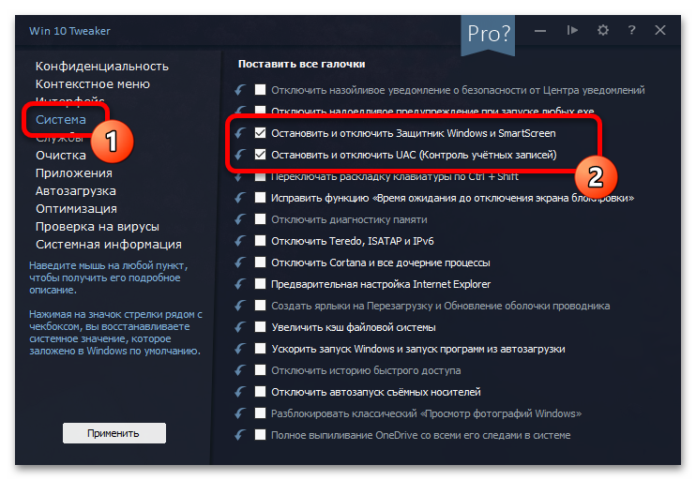Open the Оптимизация section
Image resolution: width=696 pixels, height=480 pixels.
pos(76,208)
